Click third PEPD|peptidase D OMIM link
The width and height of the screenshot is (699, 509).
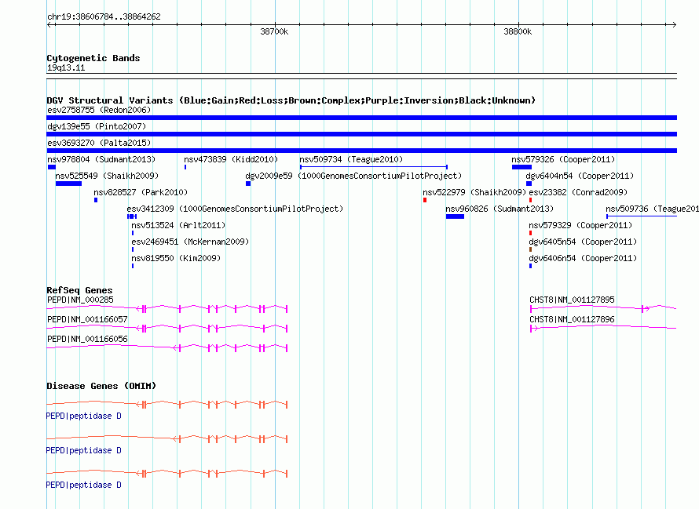click(84, 485)
